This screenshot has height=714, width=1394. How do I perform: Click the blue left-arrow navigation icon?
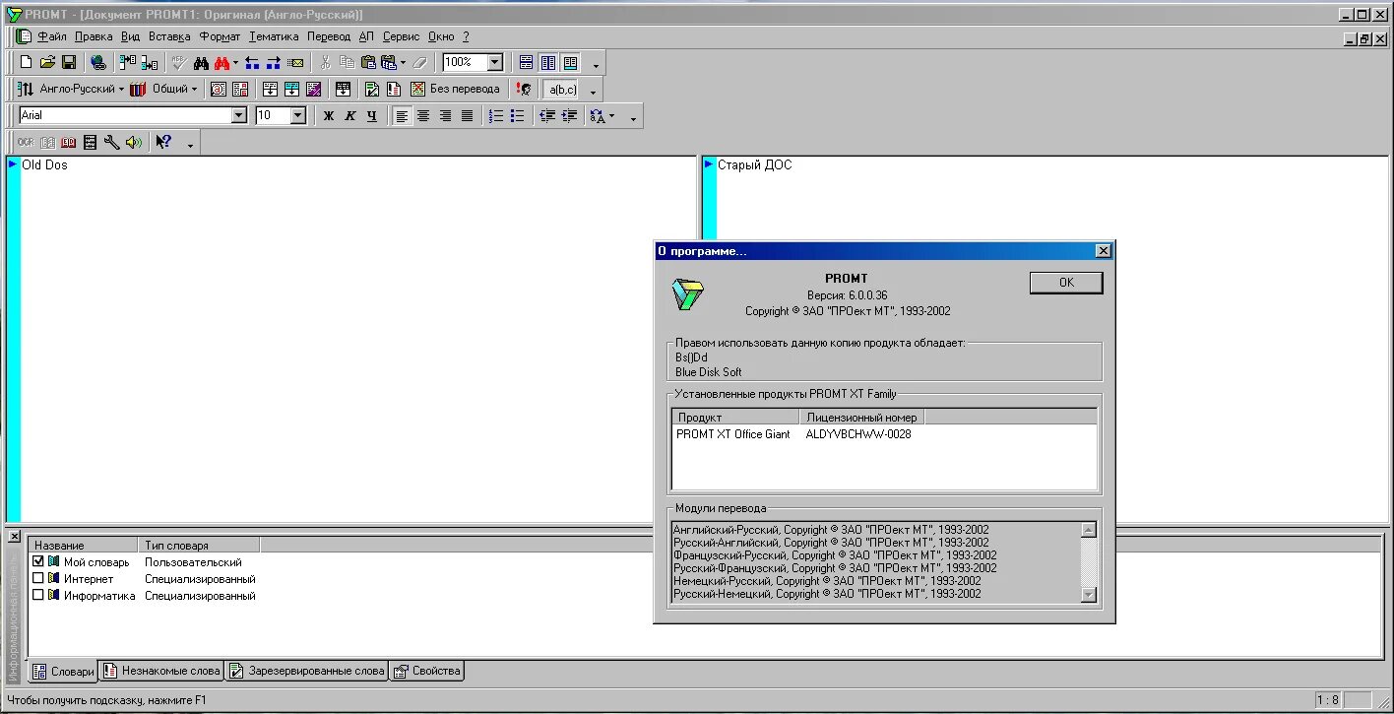pos(252,62)
